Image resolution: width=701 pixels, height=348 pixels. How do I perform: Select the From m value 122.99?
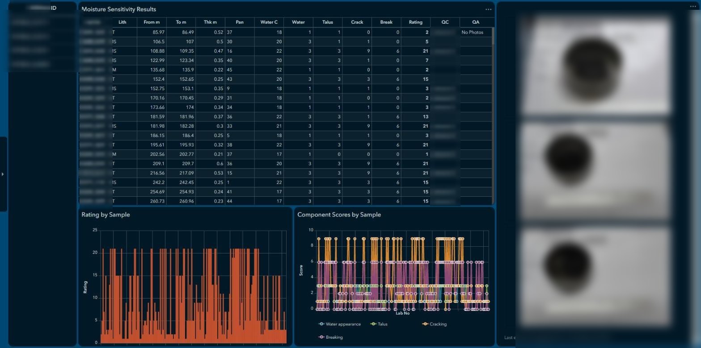coord(152,60)
